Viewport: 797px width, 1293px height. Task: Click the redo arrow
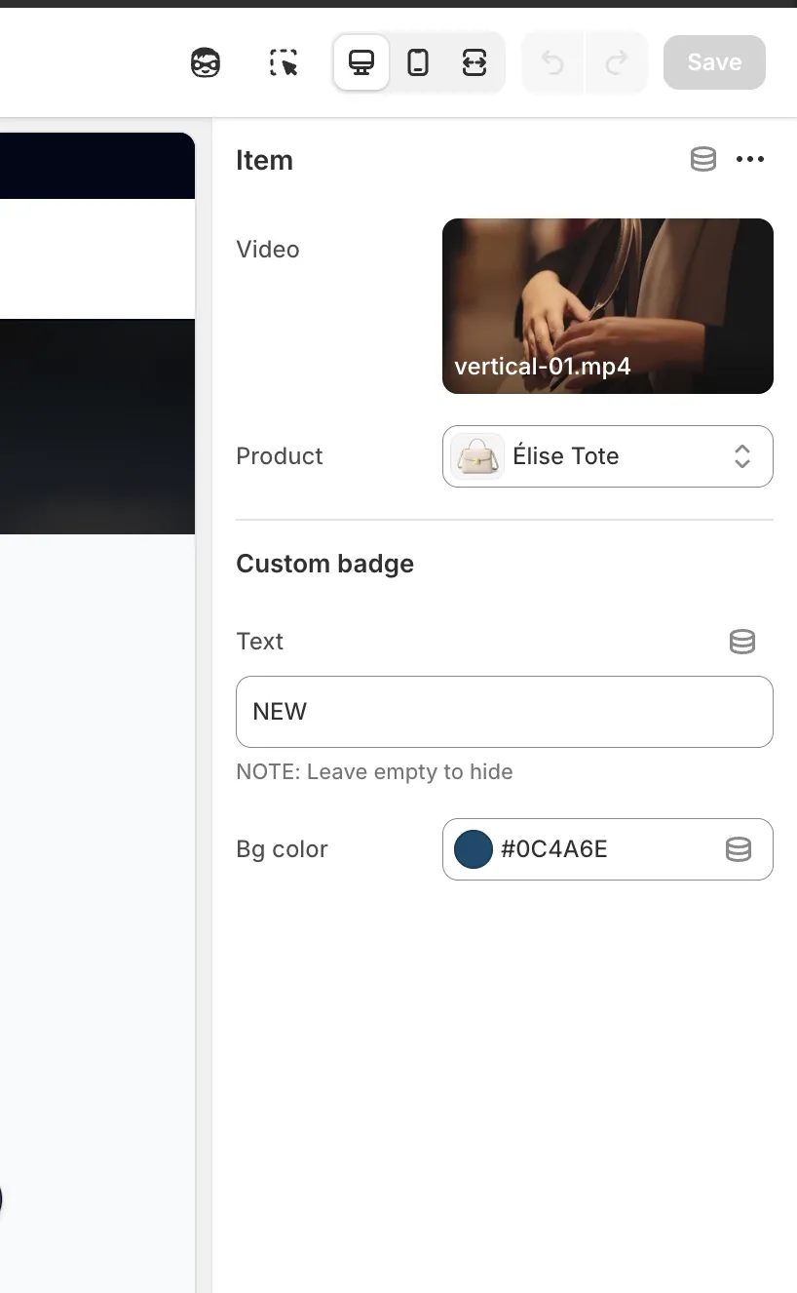[x=616, y=63]
